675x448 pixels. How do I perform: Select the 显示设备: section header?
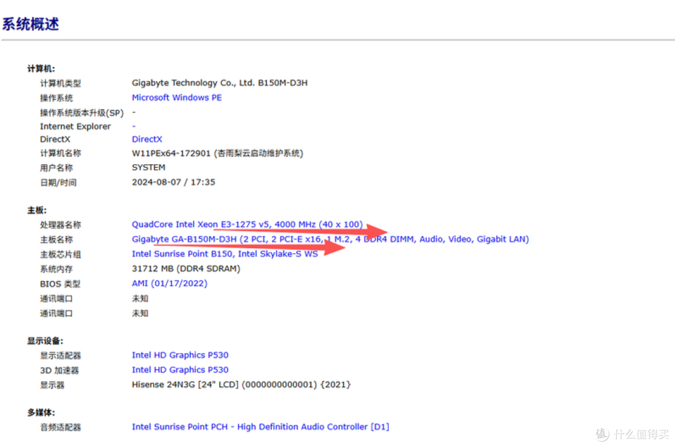tap(45, 341)
